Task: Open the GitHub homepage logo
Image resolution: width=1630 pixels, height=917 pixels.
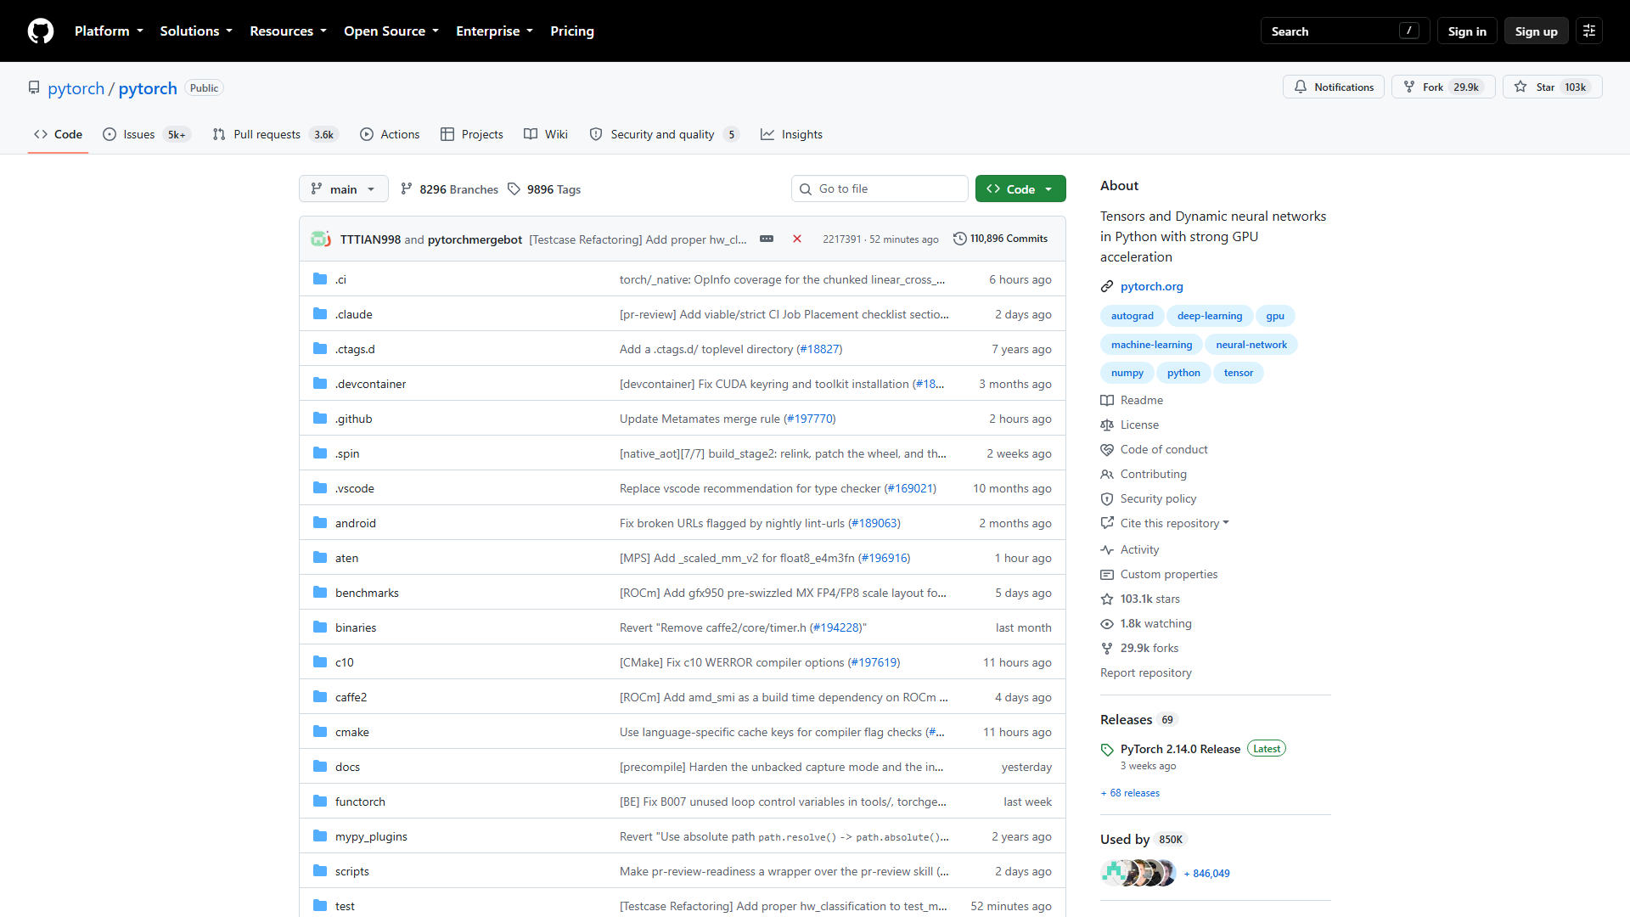Action: [41, 31]
